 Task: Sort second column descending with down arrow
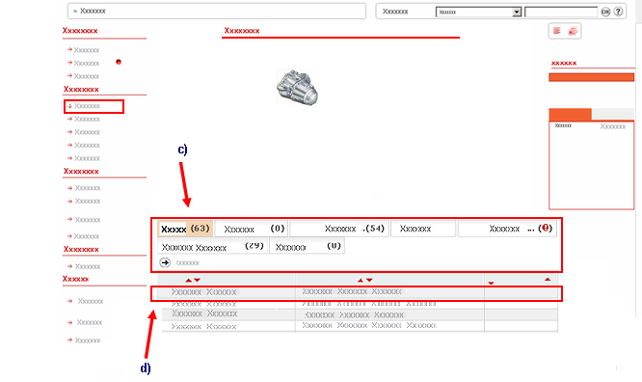(x=369, y=281)
